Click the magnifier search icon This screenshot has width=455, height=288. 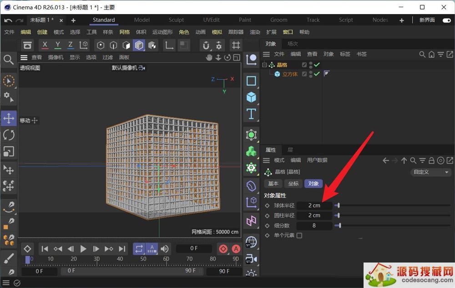(x=9, y=60)
